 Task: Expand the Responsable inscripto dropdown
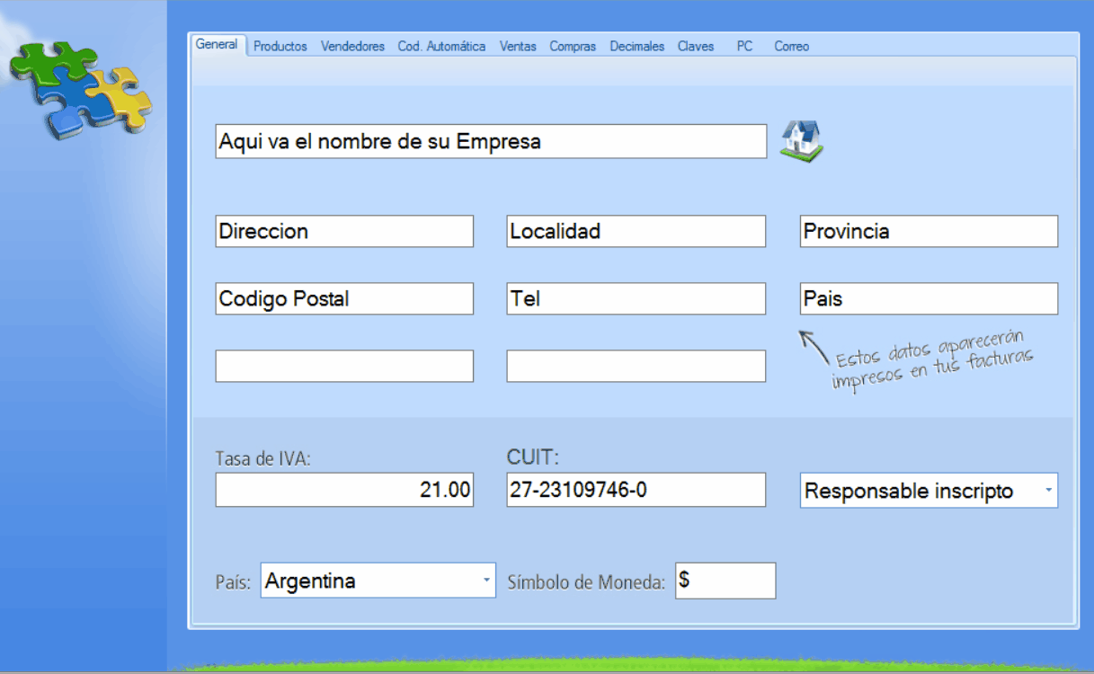click(929, 491)
